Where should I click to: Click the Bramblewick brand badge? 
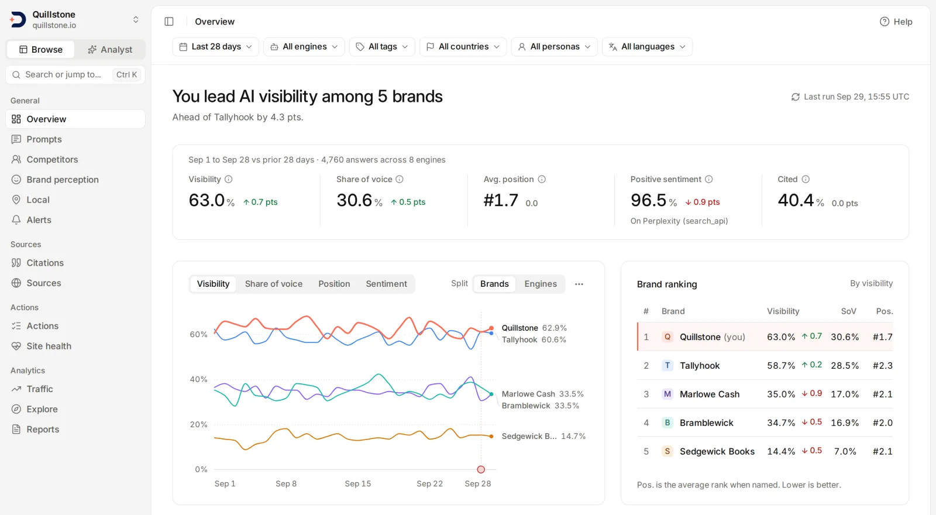click(667, 423)
